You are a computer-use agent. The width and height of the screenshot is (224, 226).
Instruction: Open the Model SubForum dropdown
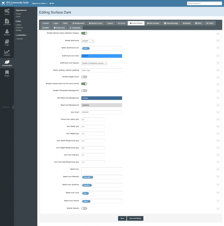point(88,41)
